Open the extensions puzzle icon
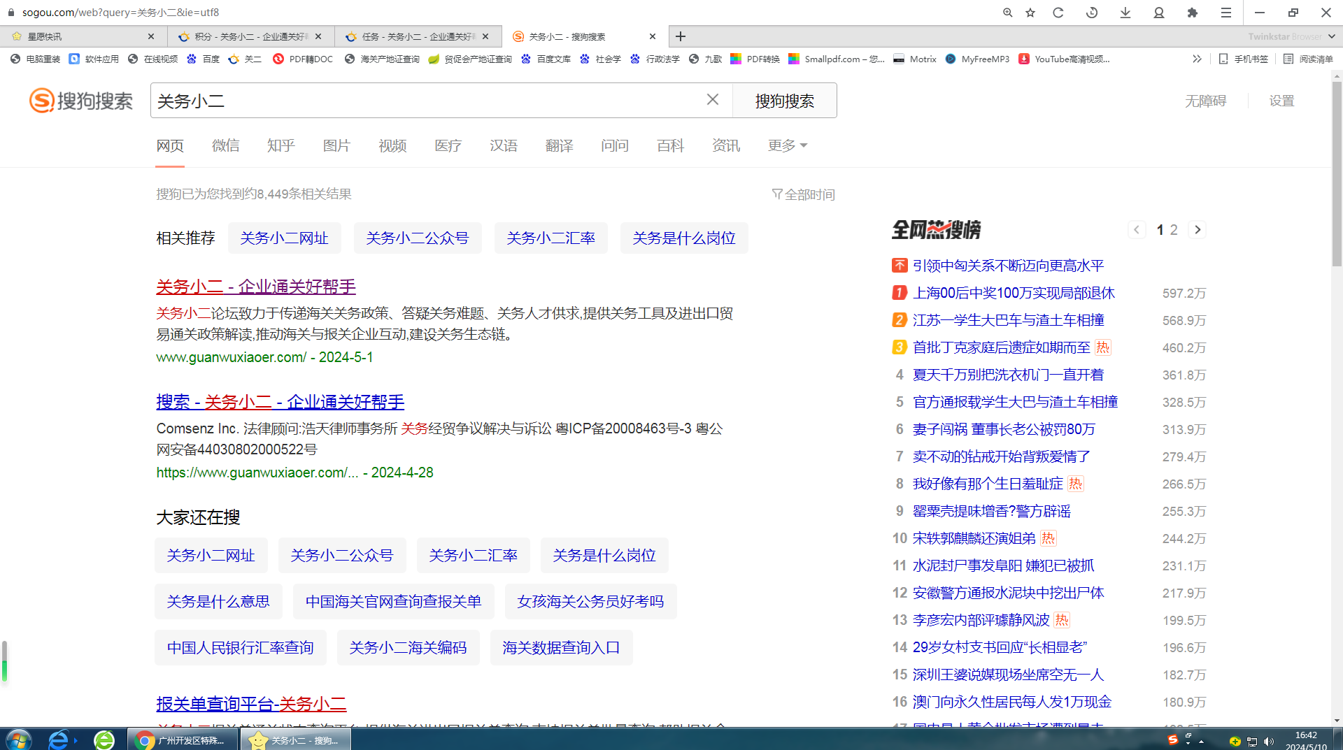Screen dimensions: 1343x750 pyautogui.click(x=1193, y=13)
